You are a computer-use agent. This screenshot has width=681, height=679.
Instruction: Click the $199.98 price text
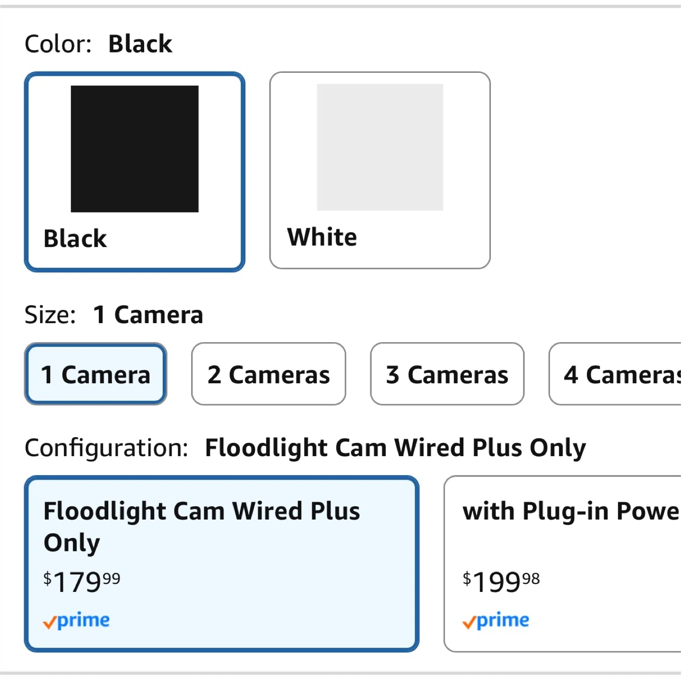(501, 582)
